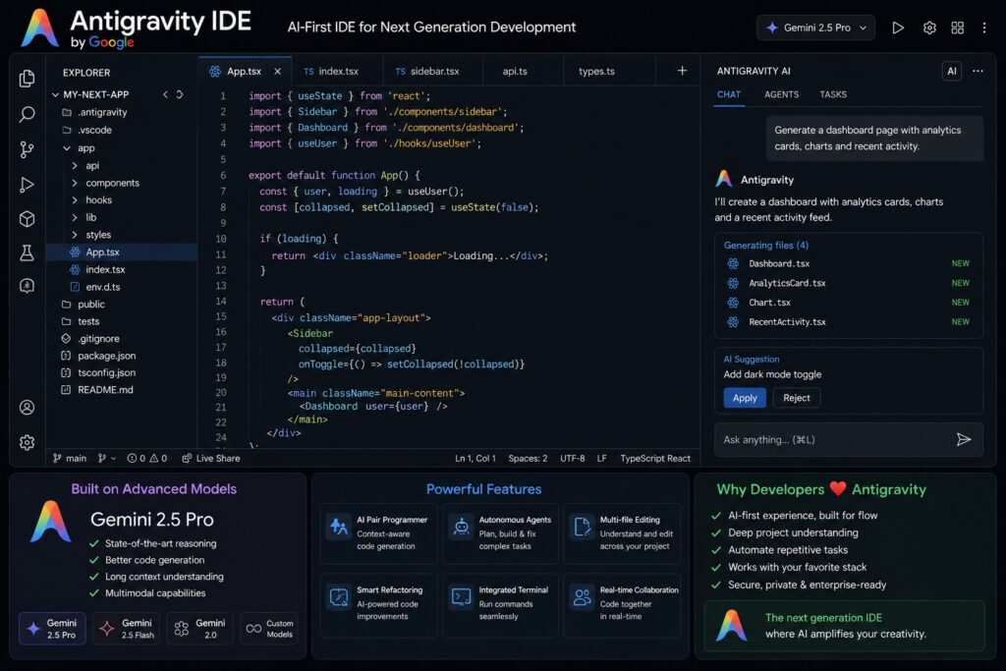1006x671 pixels.
Task: Click the Real-time Collaboration people icon
Action: (x=582, y=597)
